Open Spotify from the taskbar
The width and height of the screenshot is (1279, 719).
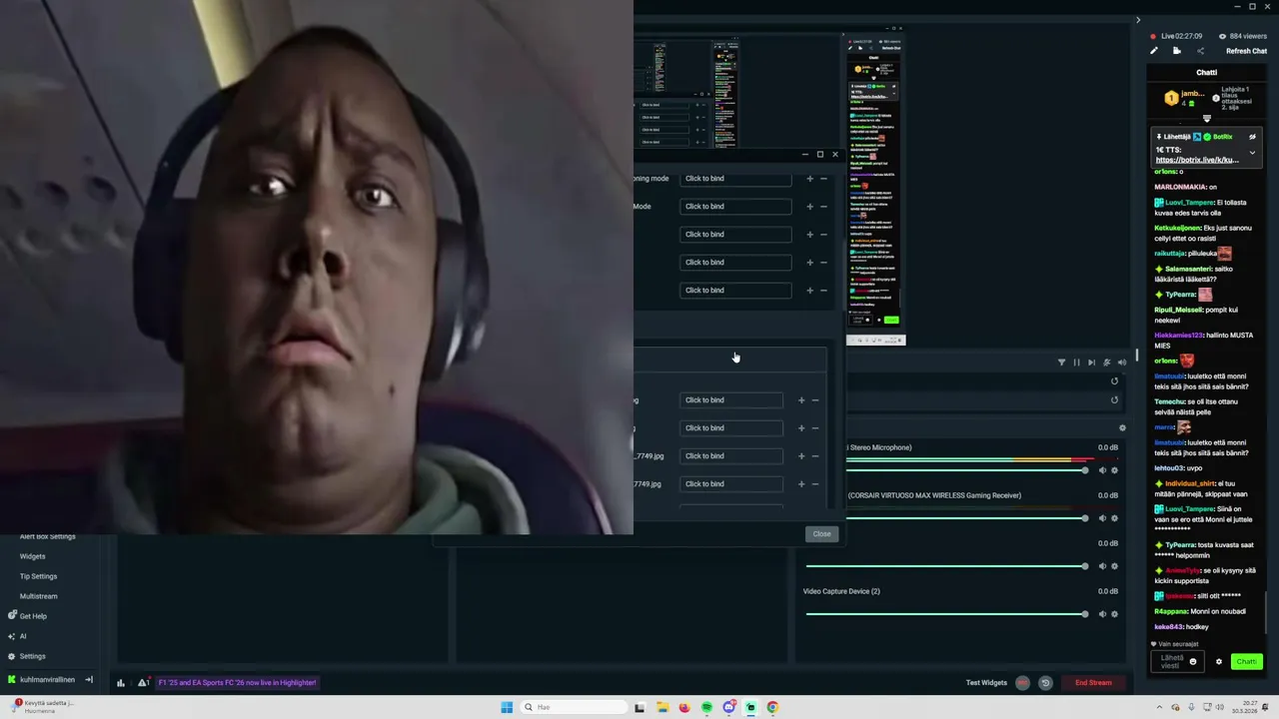click(x=706, y=707)
